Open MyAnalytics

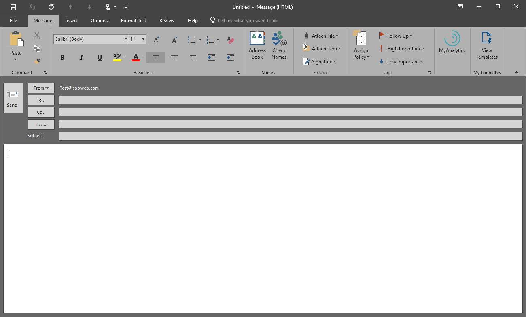coord(452,44)
